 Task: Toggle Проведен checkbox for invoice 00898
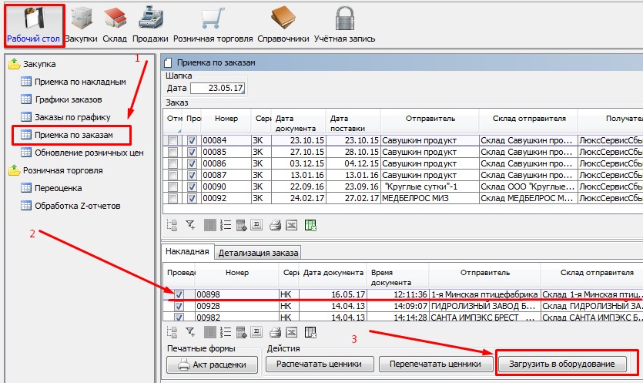[x=179, y=294]
